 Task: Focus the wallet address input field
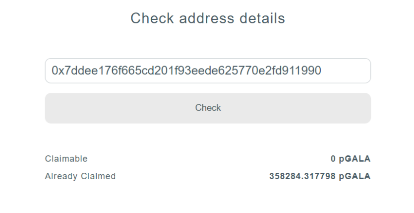(208, 71)
